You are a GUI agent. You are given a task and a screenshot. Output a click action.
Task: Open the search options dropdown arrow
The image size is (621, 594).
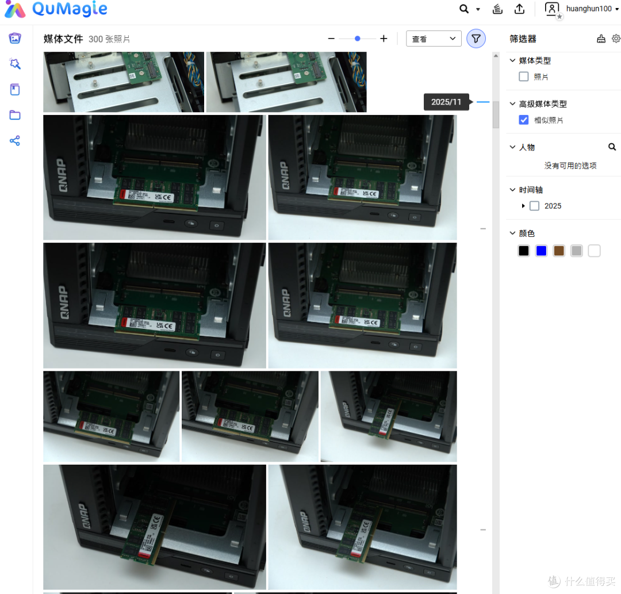click(478, 9)
